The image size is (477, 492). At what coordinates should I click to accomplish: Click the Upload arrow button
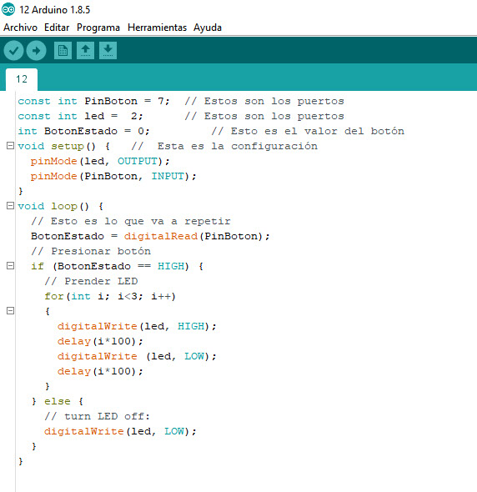[x=36, y=51]
